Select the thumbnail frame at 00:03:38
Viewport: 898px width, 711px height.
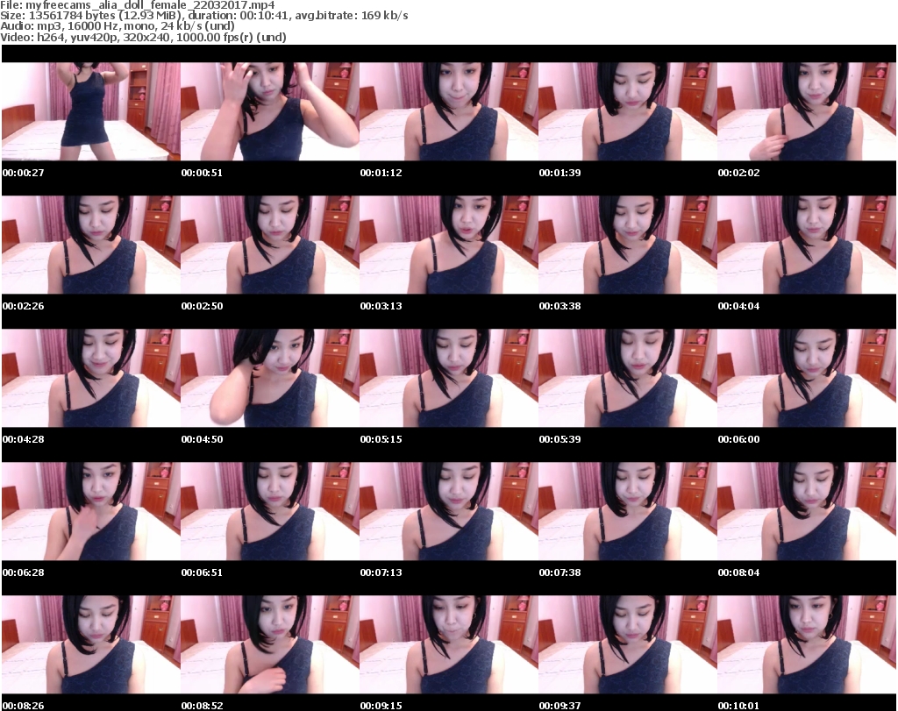coord(628,245)
